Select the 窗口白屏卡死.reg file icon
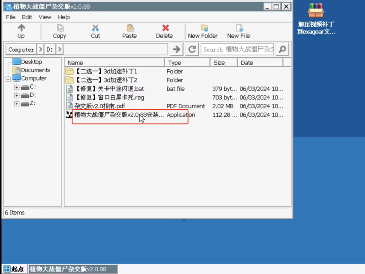Viewport: 365px width, 274px height. tap(69, 97)
